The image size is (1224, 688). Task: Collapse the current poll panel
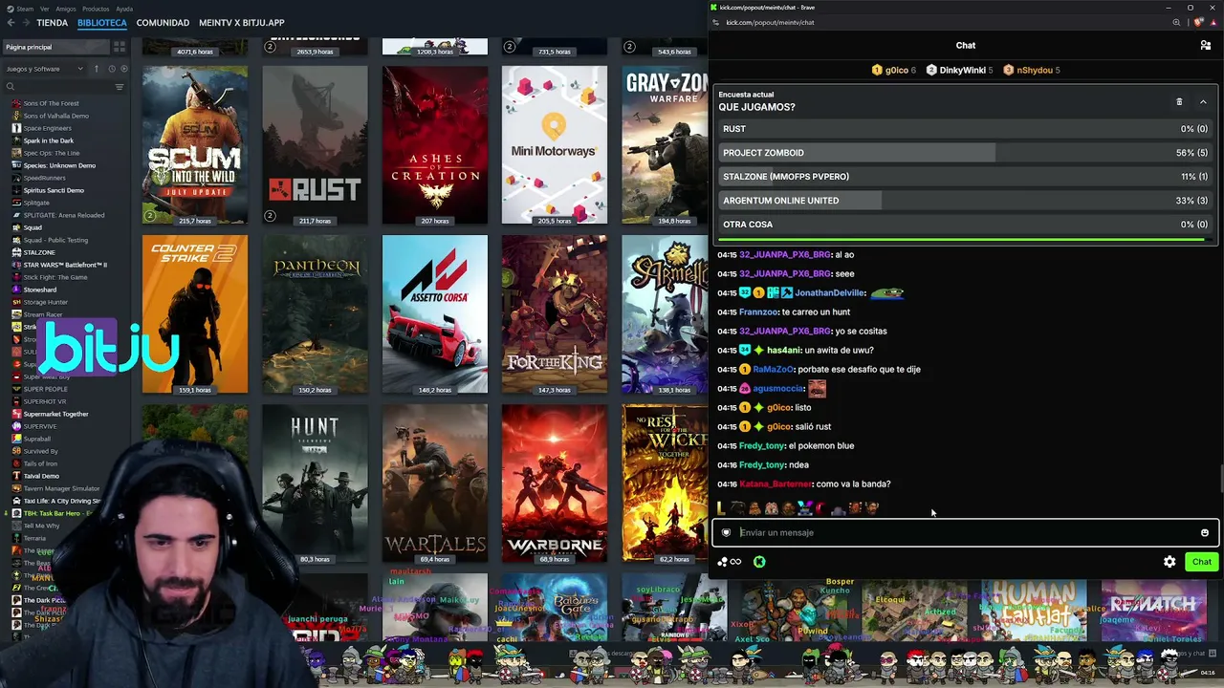(1203, 101)
